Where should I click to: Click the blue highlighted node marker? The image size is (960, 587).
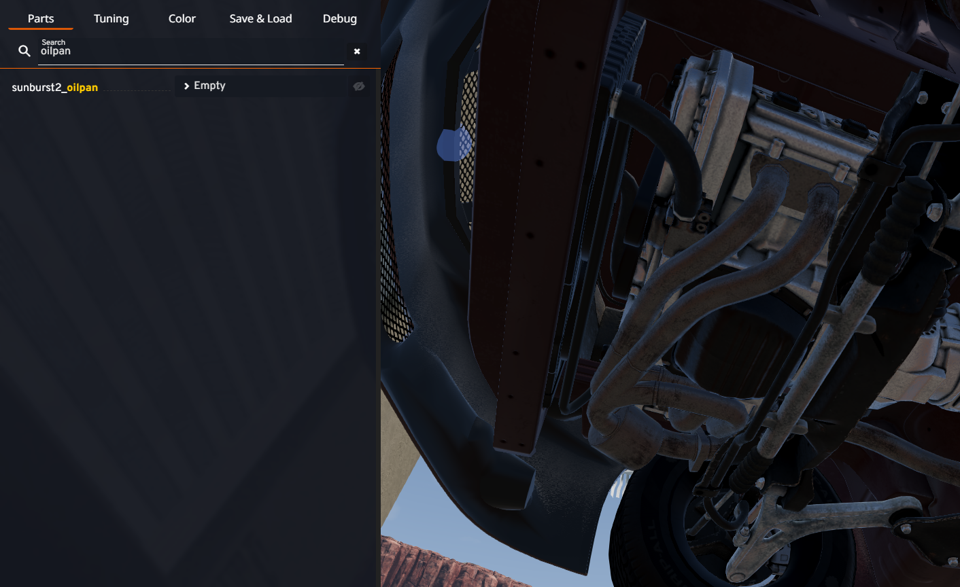[453, 144]
